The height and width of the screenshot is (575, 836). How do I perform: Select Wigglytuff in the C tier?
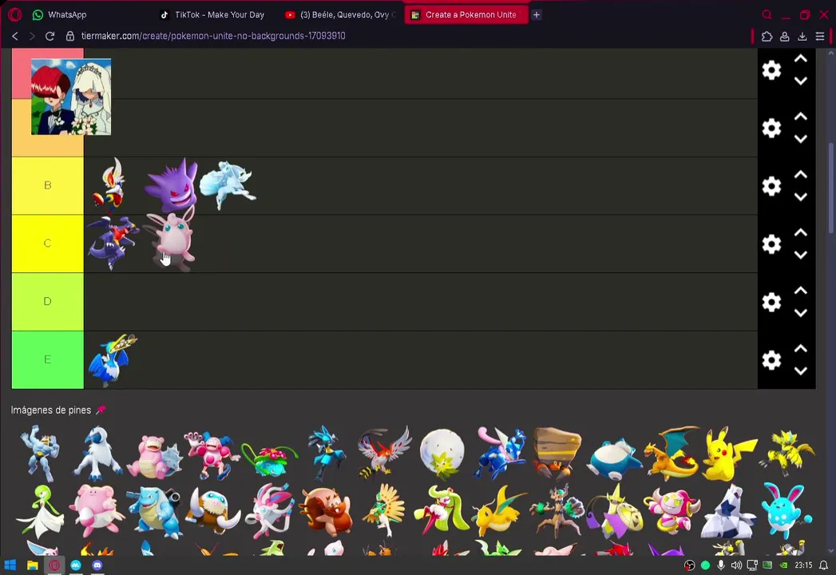tap(171, 239)
